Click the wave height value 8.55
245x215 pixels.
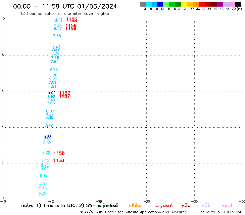click(53, 78)
